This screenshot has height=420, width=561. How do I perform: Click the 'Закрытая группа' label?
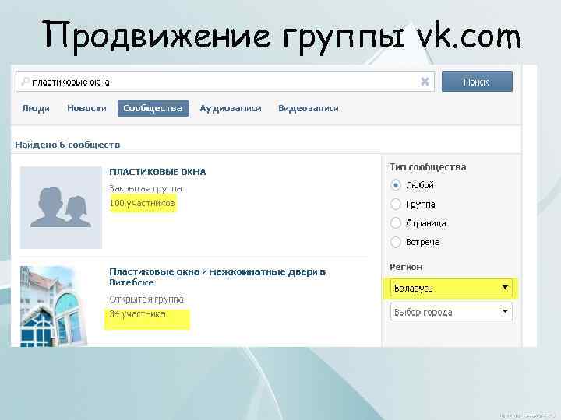tap(146, 188)
